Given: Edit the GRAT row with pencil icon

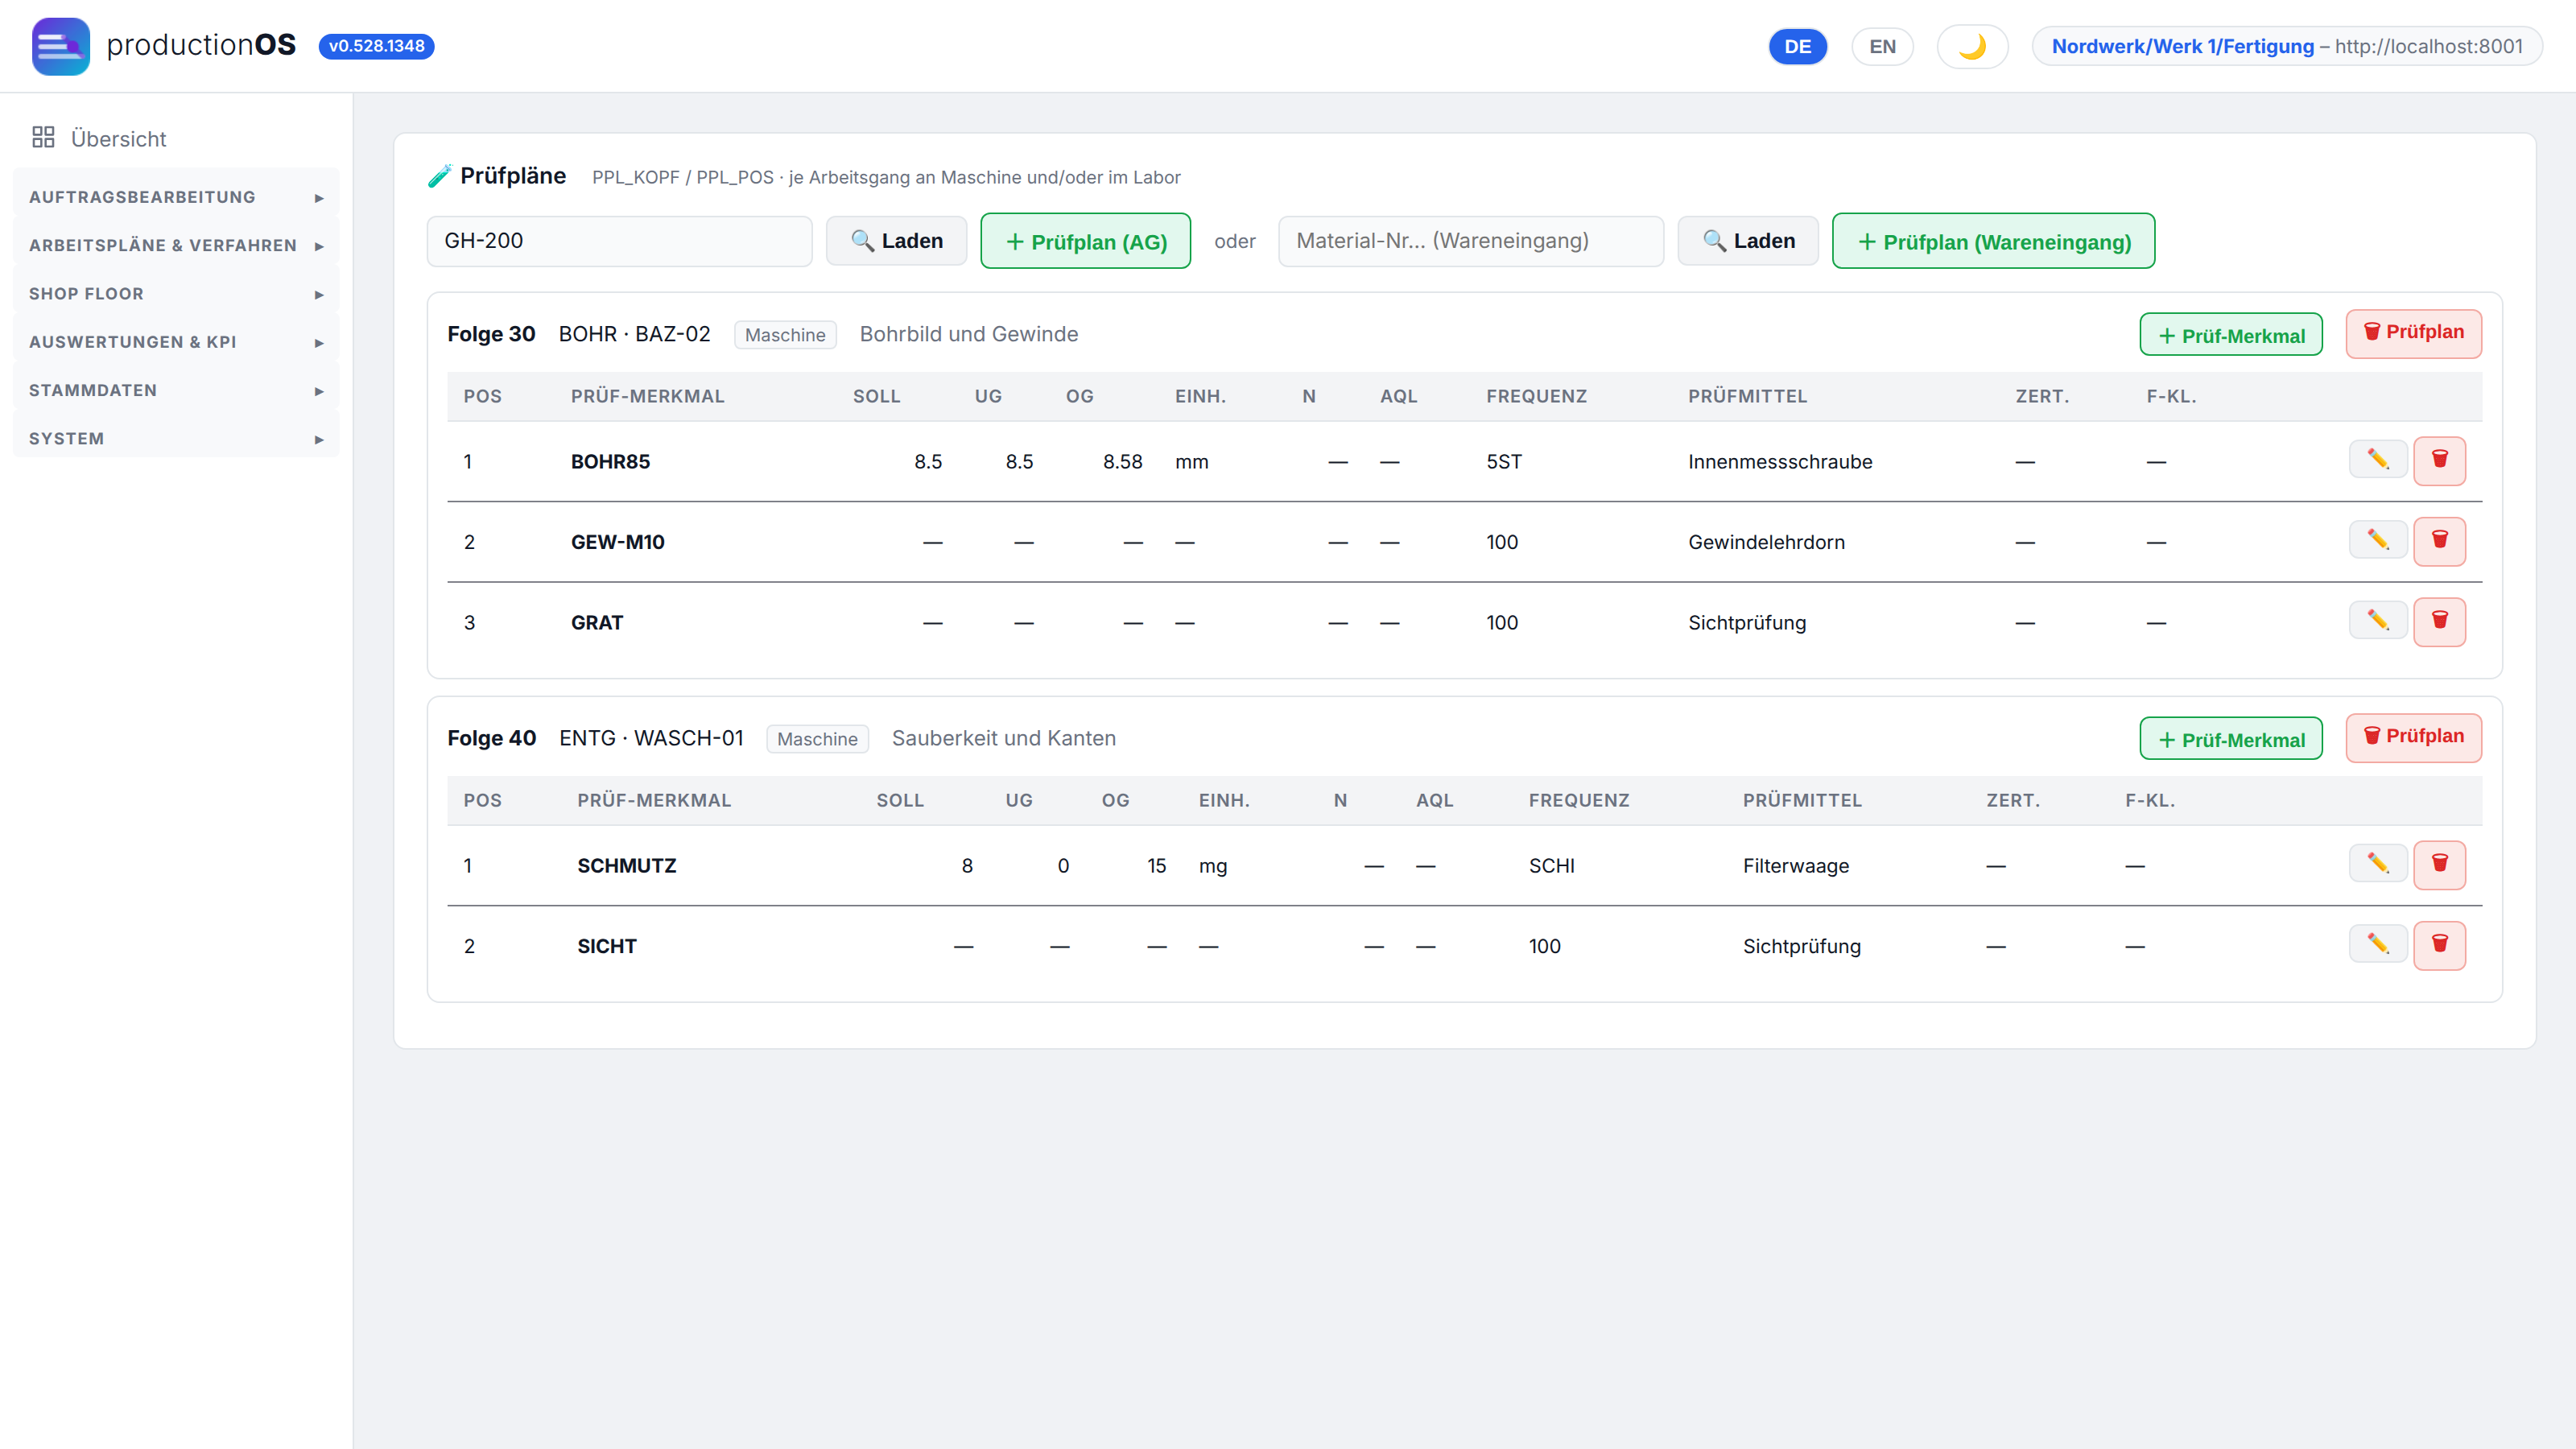Looking at the screenshot, I should tap(2378, 621).
